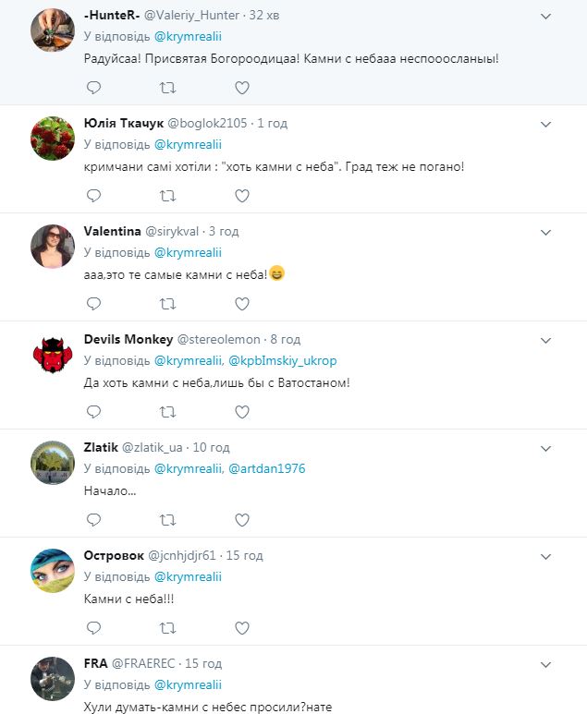The width and height of the screenshot is (587, 714).
Task: Retweet -HunteR-'s tweet
Action: (167, 88)
